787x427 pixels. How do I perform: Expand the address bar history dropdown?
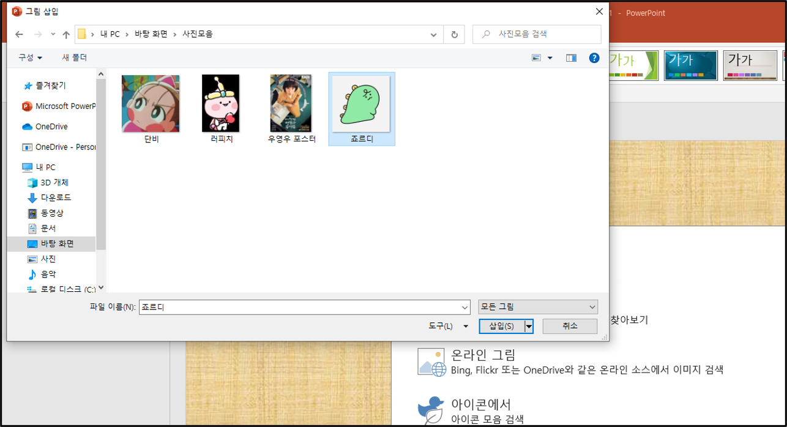[x=434, y=35]
